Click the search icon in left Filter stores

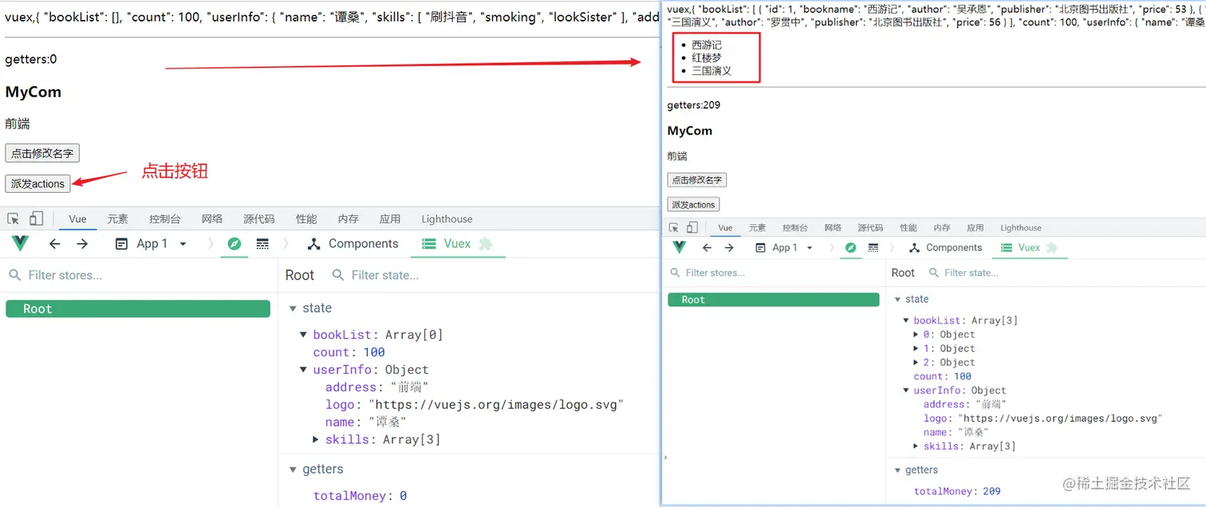(14, 275)
